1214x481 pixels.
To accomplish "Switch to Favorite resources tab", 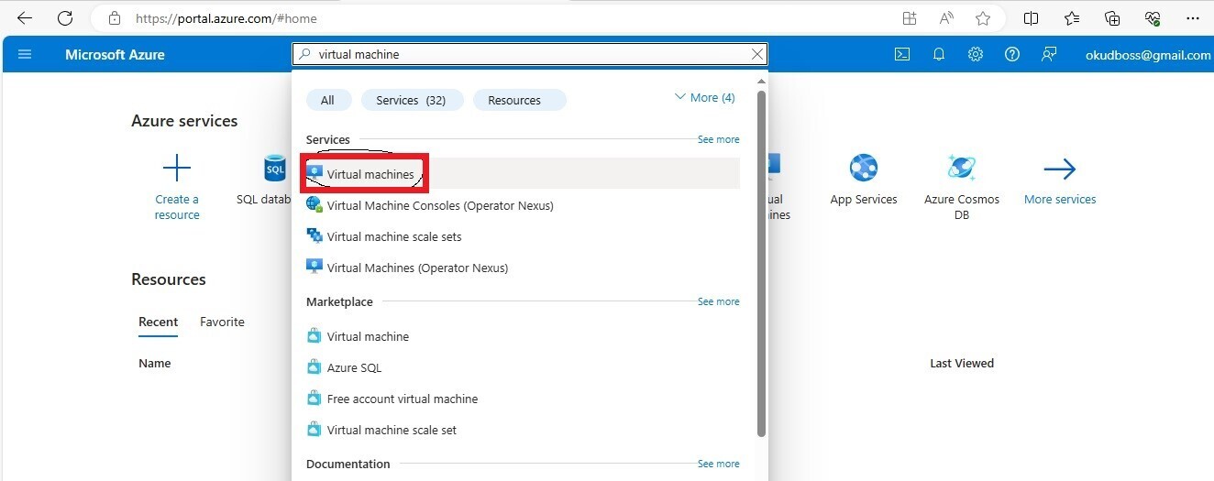I will pos(222,322).
